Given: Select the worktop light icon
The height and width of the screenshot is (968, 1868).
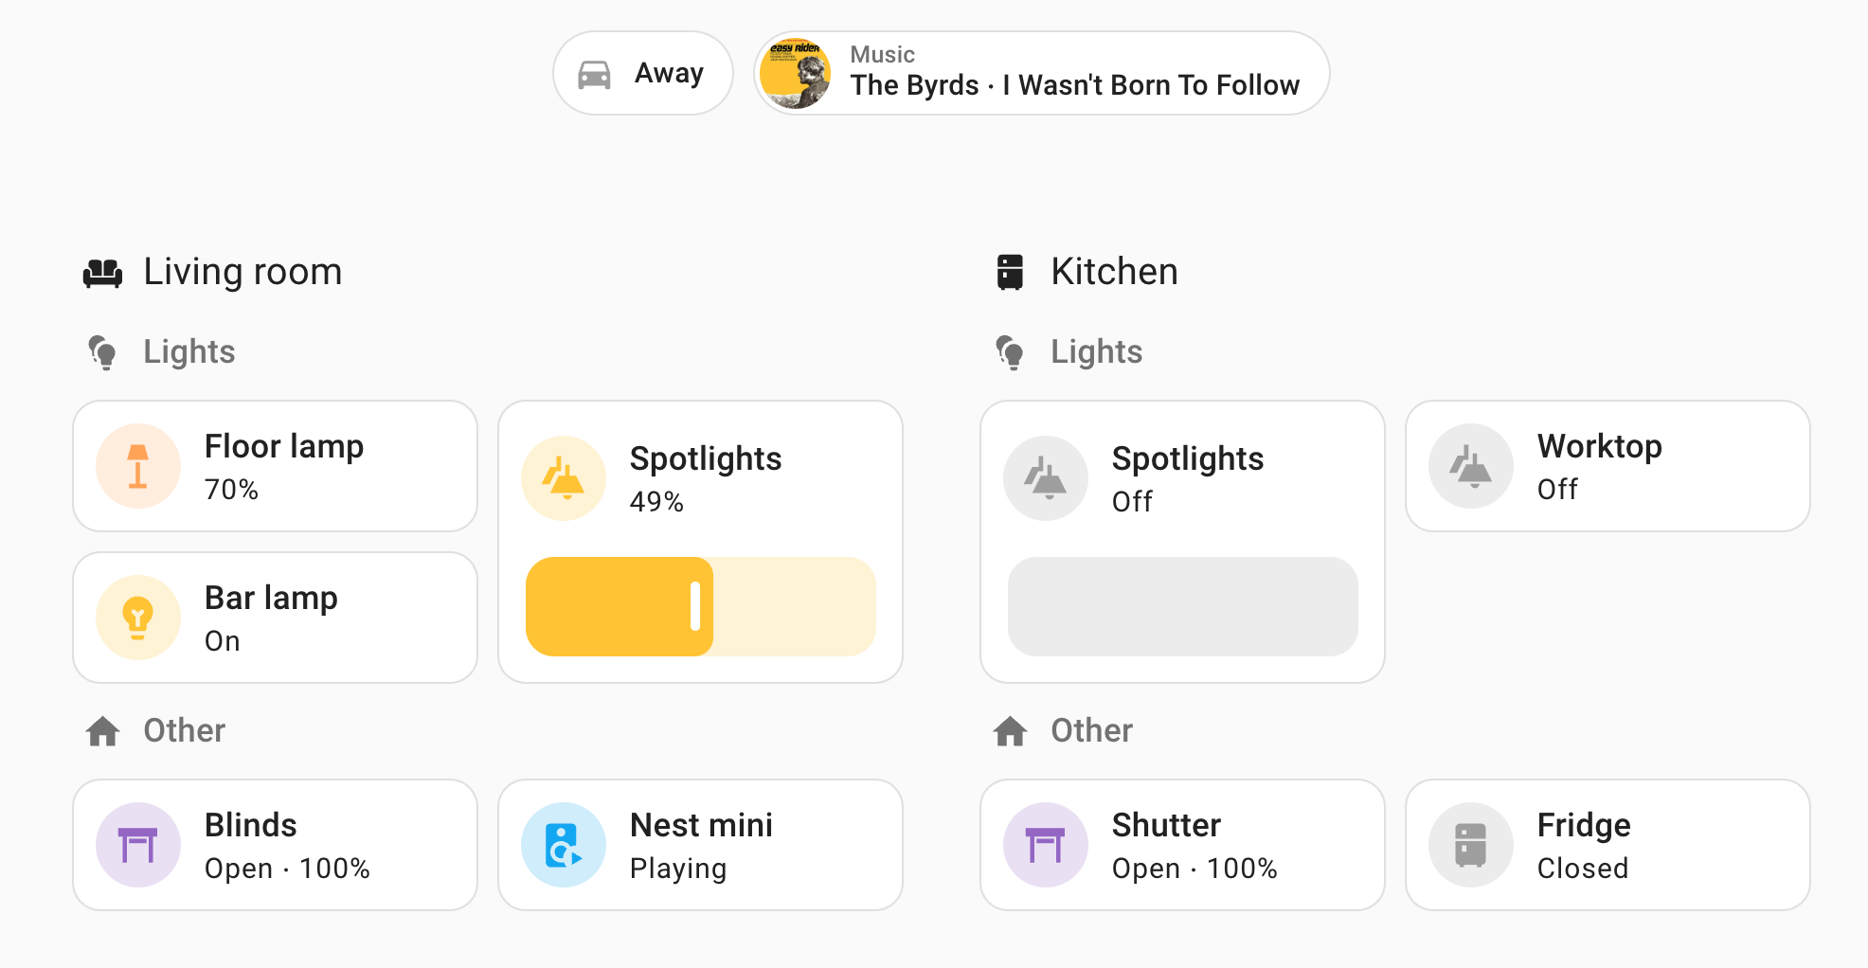Looking at the screenshot, I should pos(1469,465).
